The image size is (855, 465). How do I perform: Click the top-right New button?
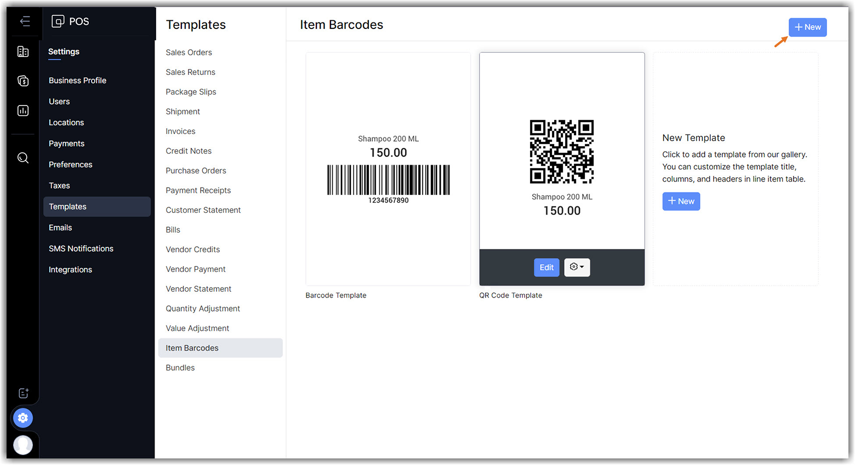(807, 27)
